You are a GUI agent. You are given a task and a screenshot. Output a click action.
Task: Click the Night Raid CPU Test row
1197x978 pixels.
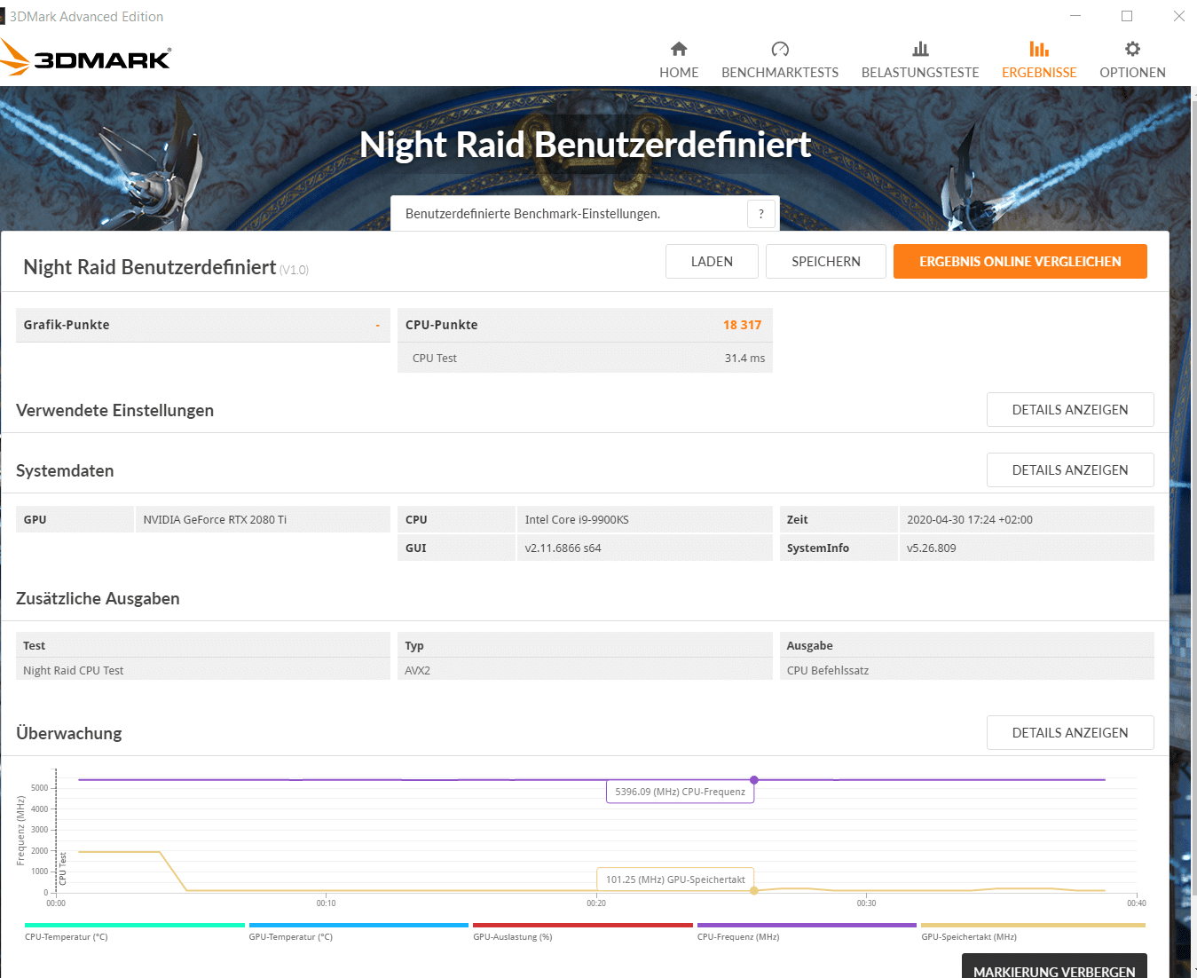(x=203, y=670)
